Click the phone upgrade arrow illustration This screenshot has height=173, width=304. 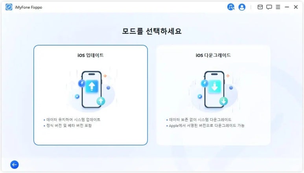coord(92,90)
